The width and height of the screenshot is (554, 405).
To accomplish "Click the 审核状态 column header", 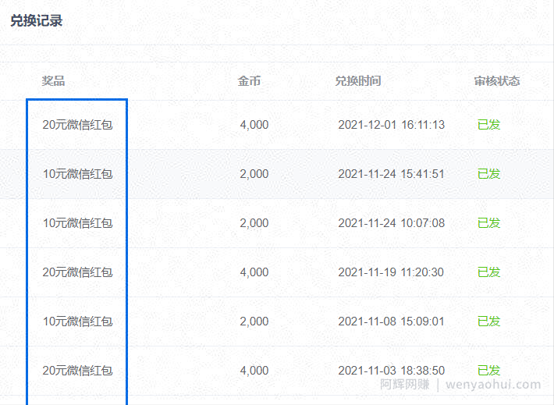I will pyautogui.click(x=497, y=81).
